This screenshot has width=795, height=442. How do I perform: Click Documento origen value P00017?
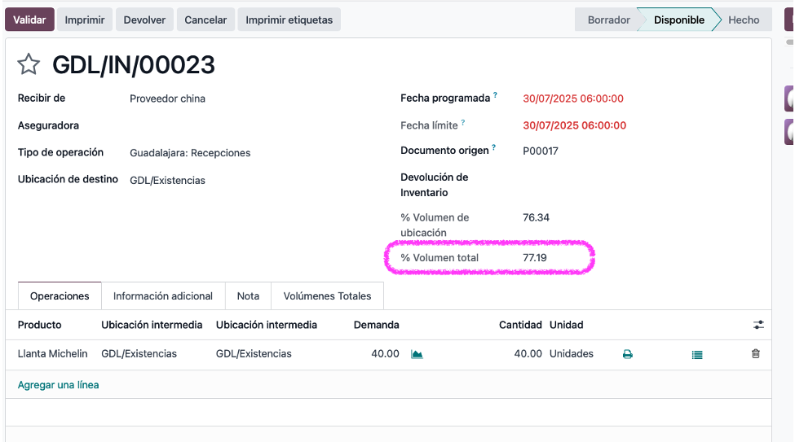coord(541,151)
